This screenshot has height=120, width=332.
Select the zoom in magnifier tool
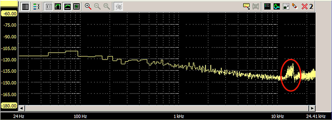[88, 6]
